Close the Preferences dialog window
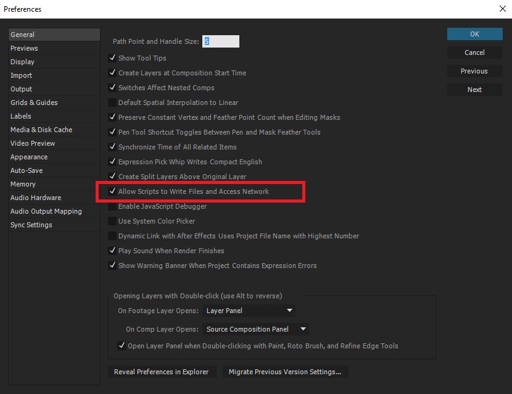The image size is (512, 394). click(x=503, y=9)
